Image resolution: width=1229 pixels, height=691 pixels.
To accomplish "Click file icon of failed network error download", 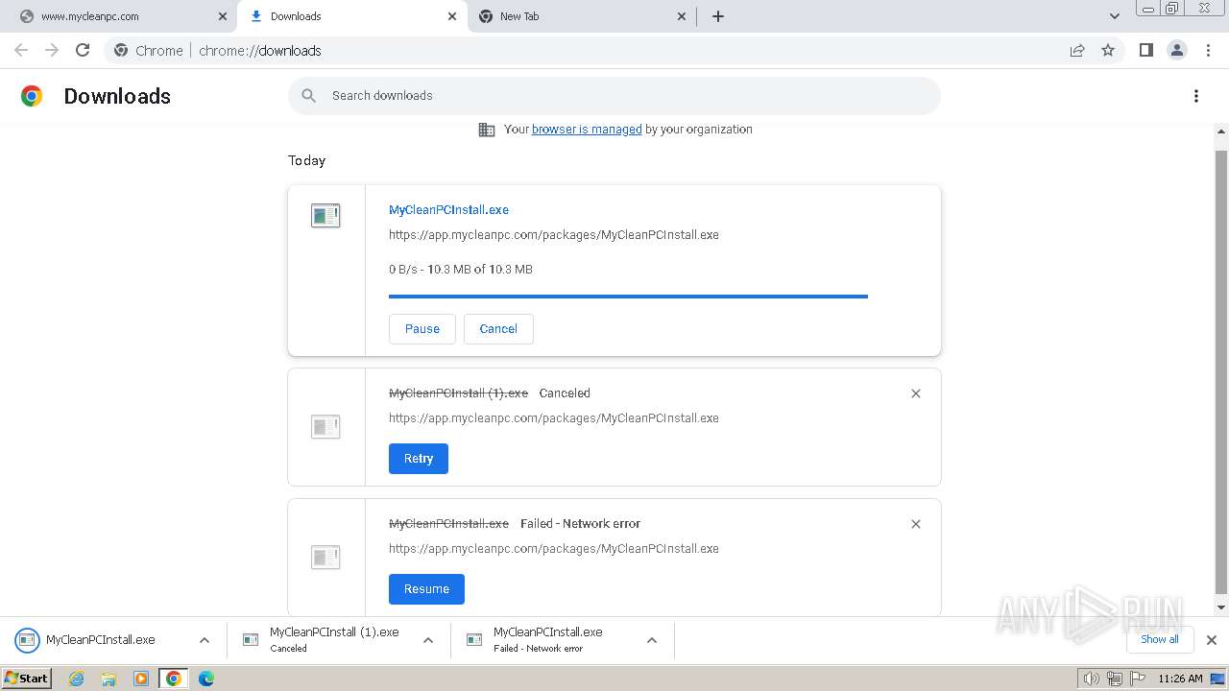I will [x=325, y=558].
